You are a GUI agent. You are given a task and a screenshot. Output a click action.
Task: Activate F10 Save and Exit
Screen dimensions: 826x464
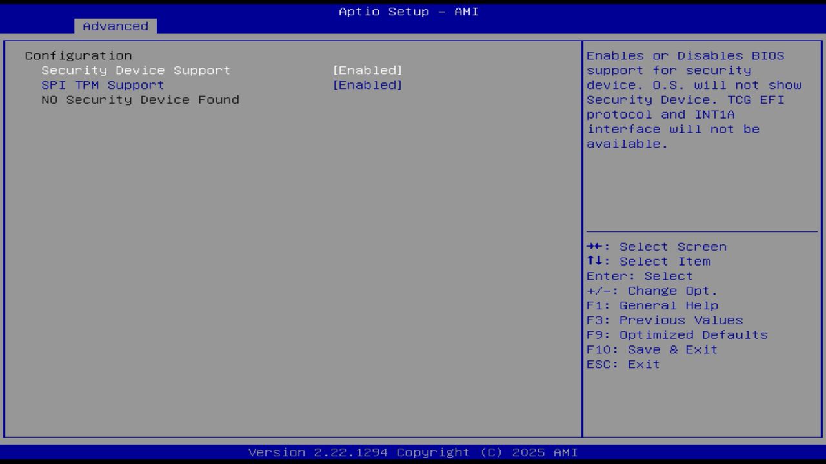(652, 349)
